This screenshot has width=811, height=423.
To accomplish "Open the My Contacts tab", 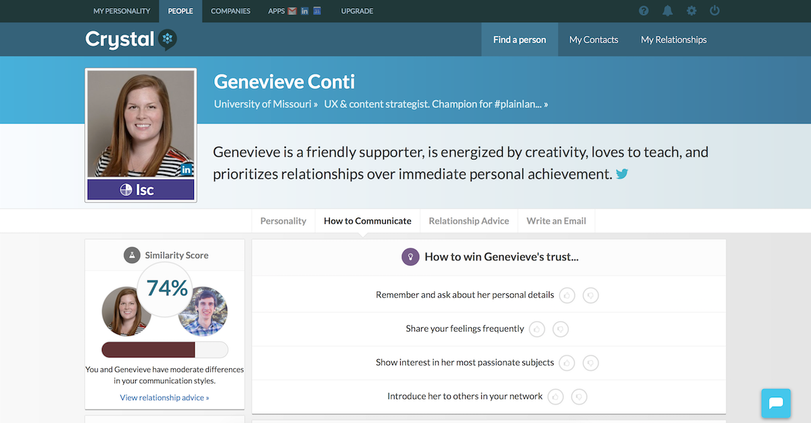I will coord(593,40).
